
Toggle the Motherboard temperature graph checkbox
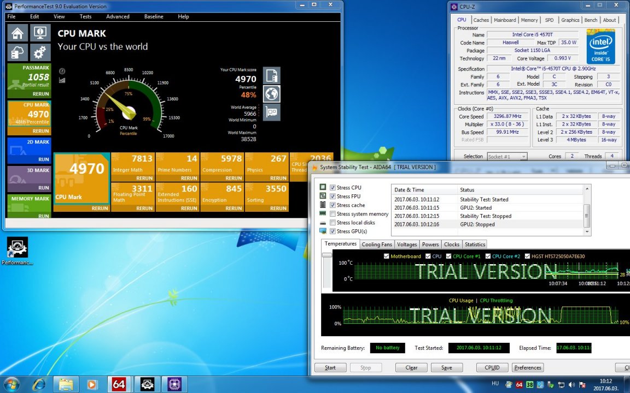(387, 256)
